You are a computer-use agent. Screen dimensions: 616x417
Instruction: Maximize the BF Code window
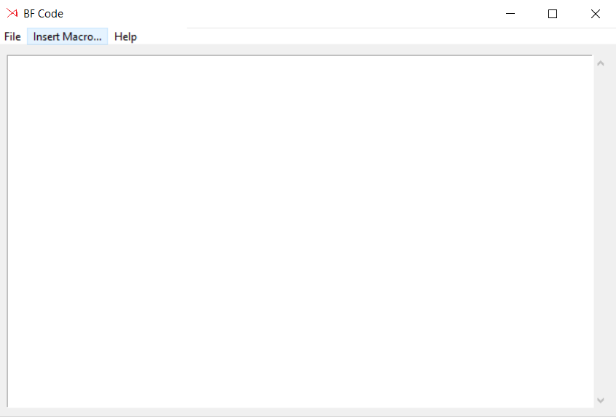tap(553, 14)
